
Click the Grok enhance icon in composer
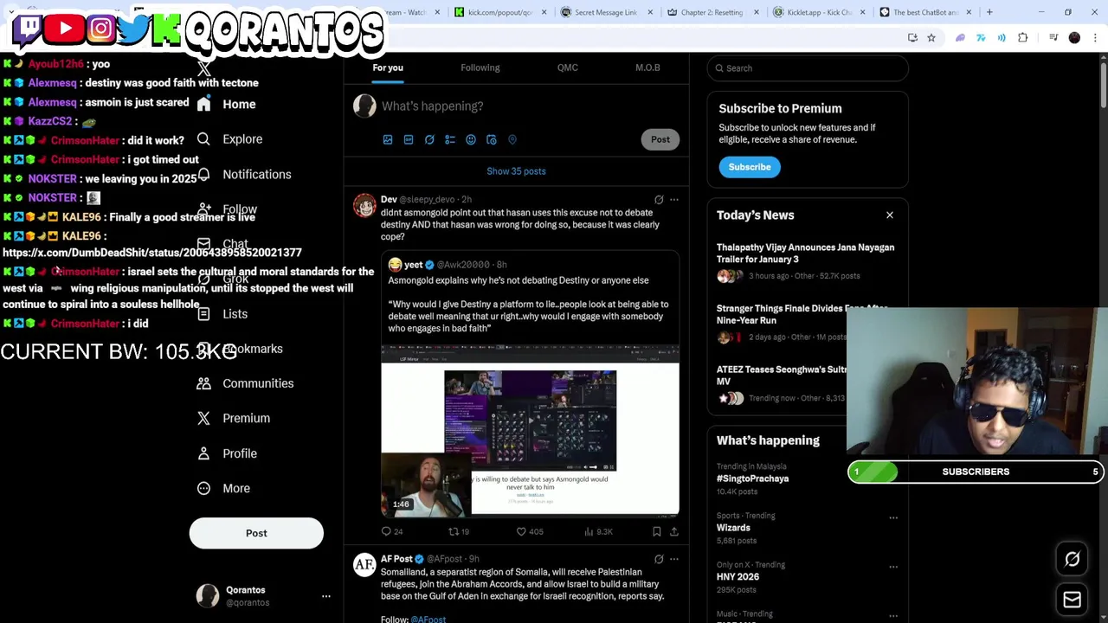429,139
